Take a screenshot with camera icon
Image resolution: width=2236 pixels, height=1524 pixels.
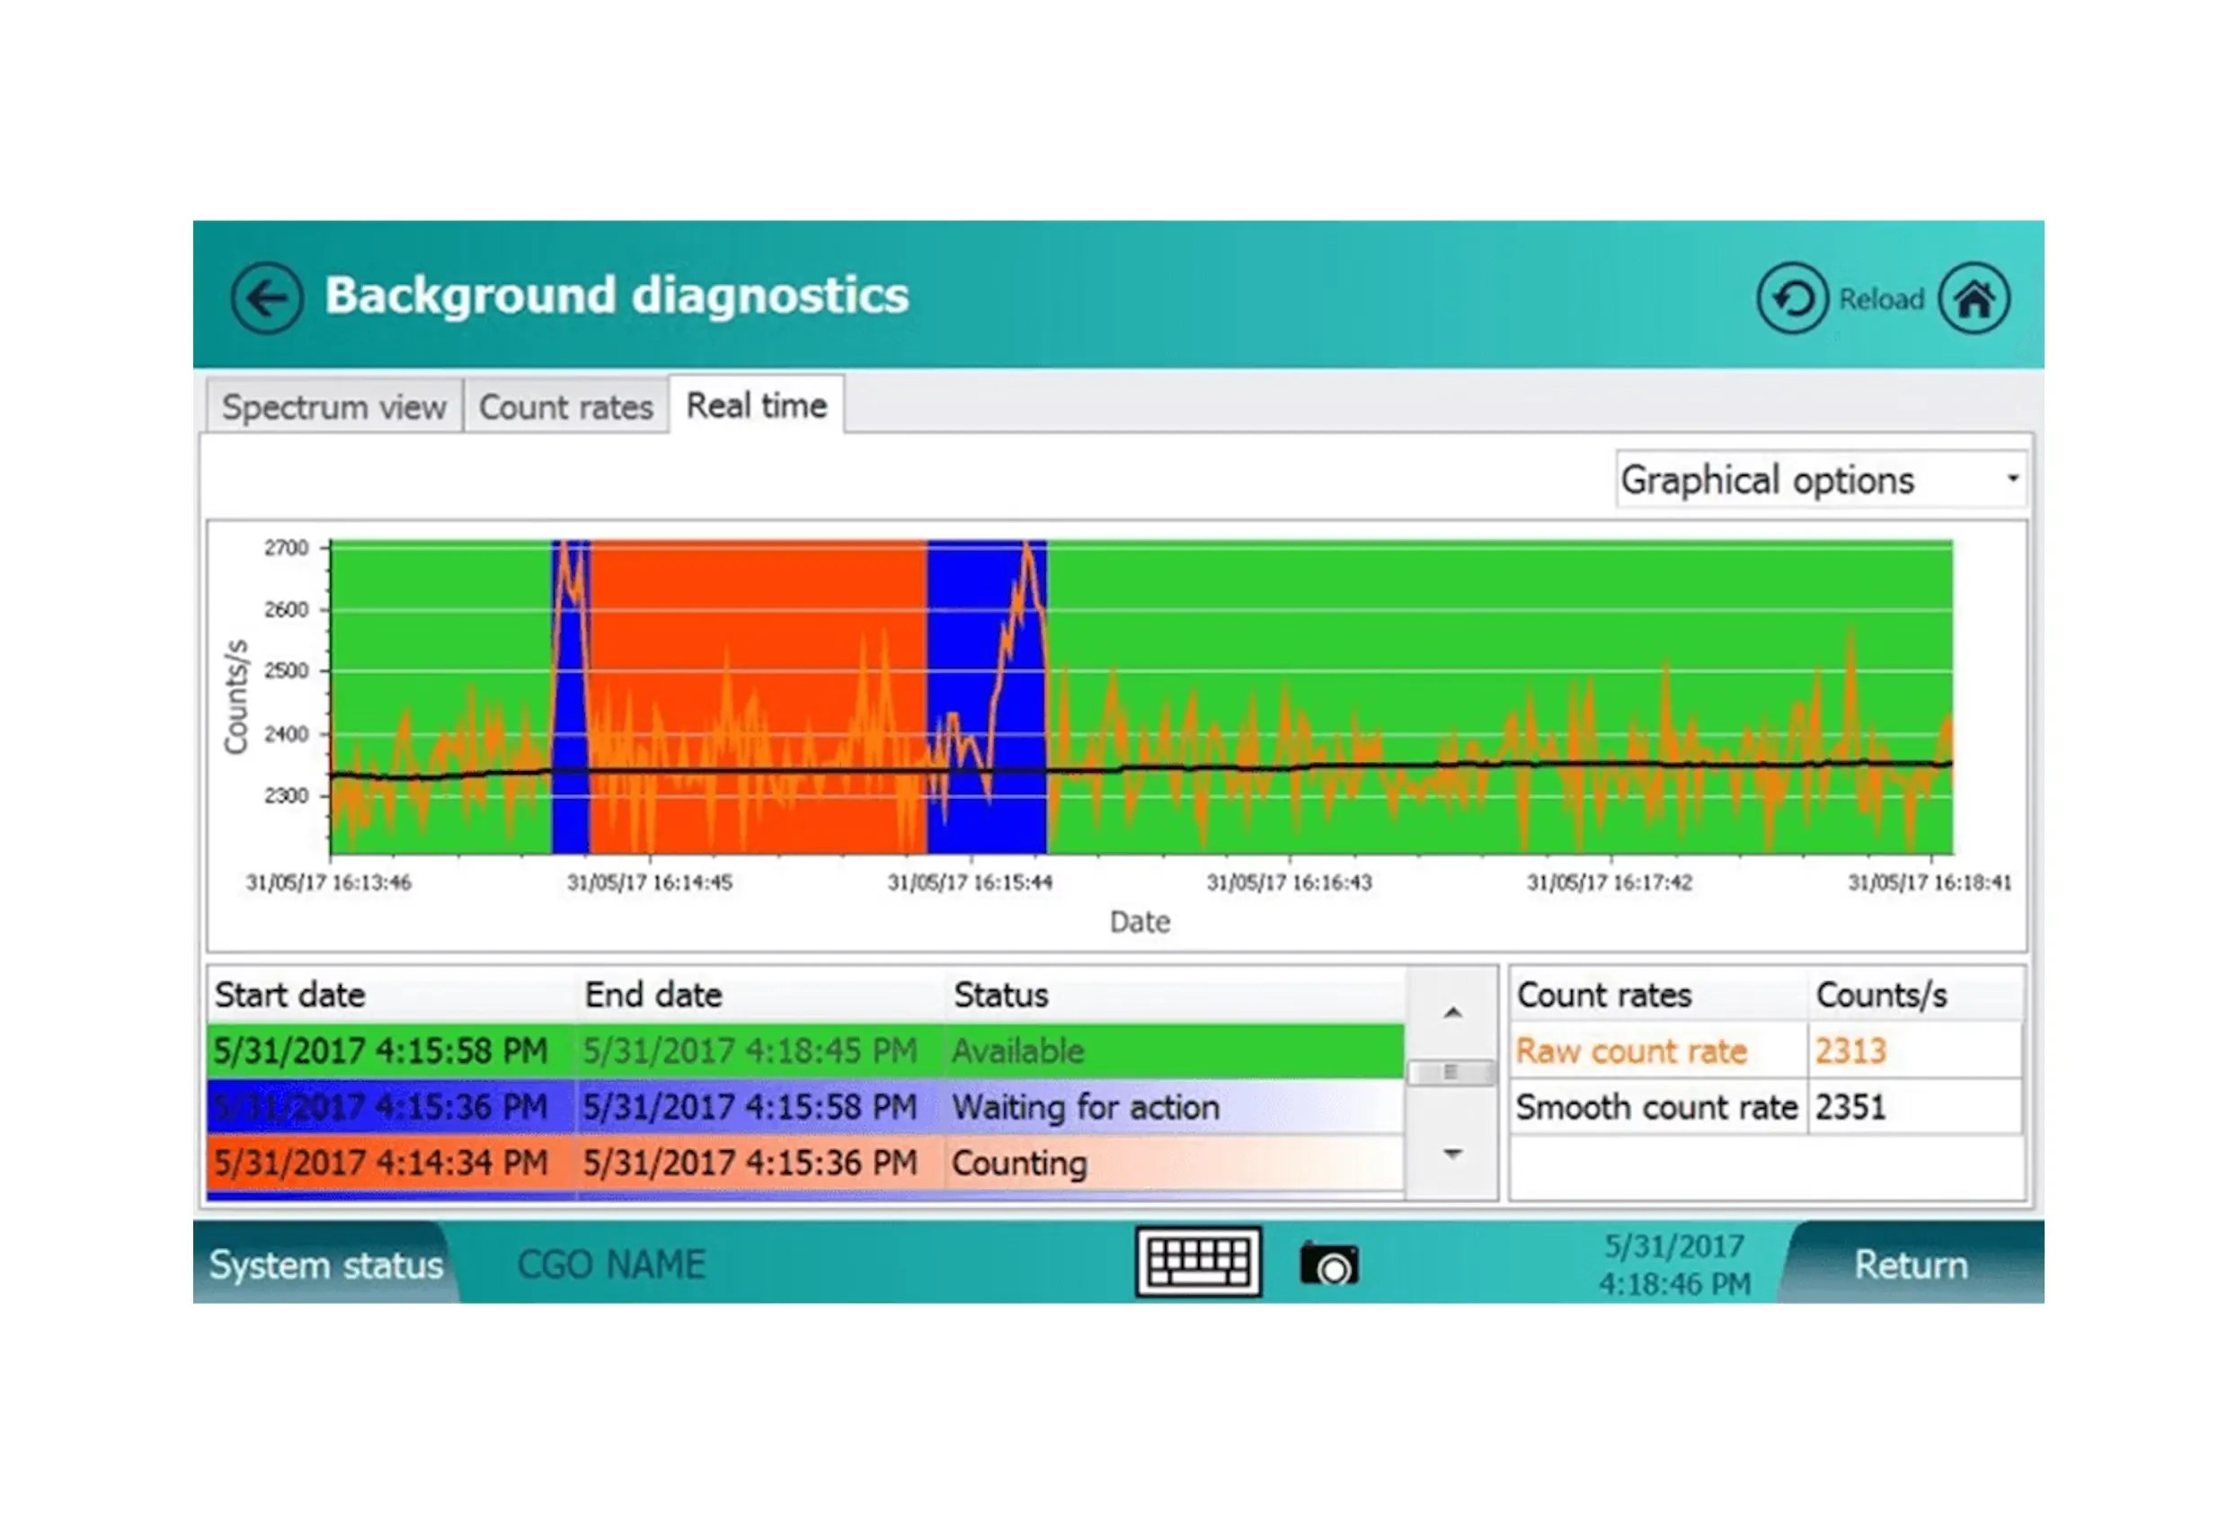(x=1330, y=1264)
